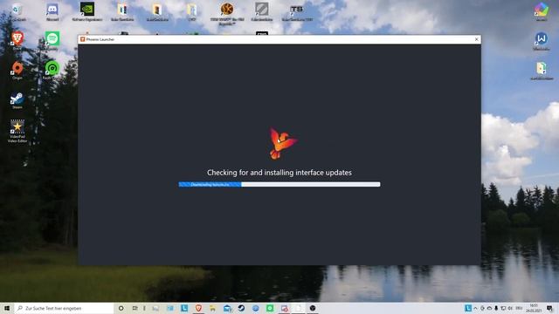Expand the system tray hidden icons chevron
The height and width of the screenshot is (314, 559).
[475, 308]
